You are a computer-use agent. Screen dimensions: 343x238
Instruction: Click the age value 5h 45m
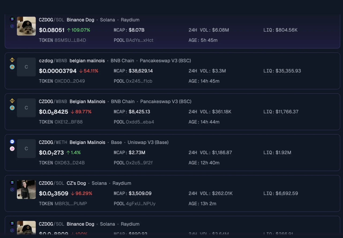[209, 40]
